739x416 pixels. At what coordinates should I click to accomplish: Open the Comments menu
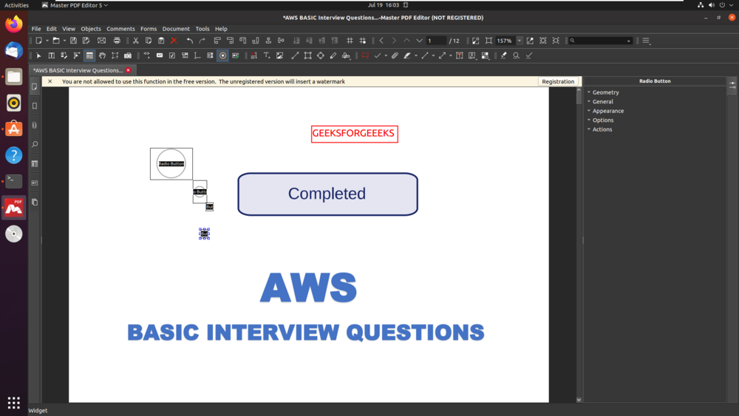click(120, 29)
